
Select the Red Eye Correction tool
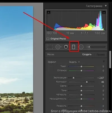point(66,47)
